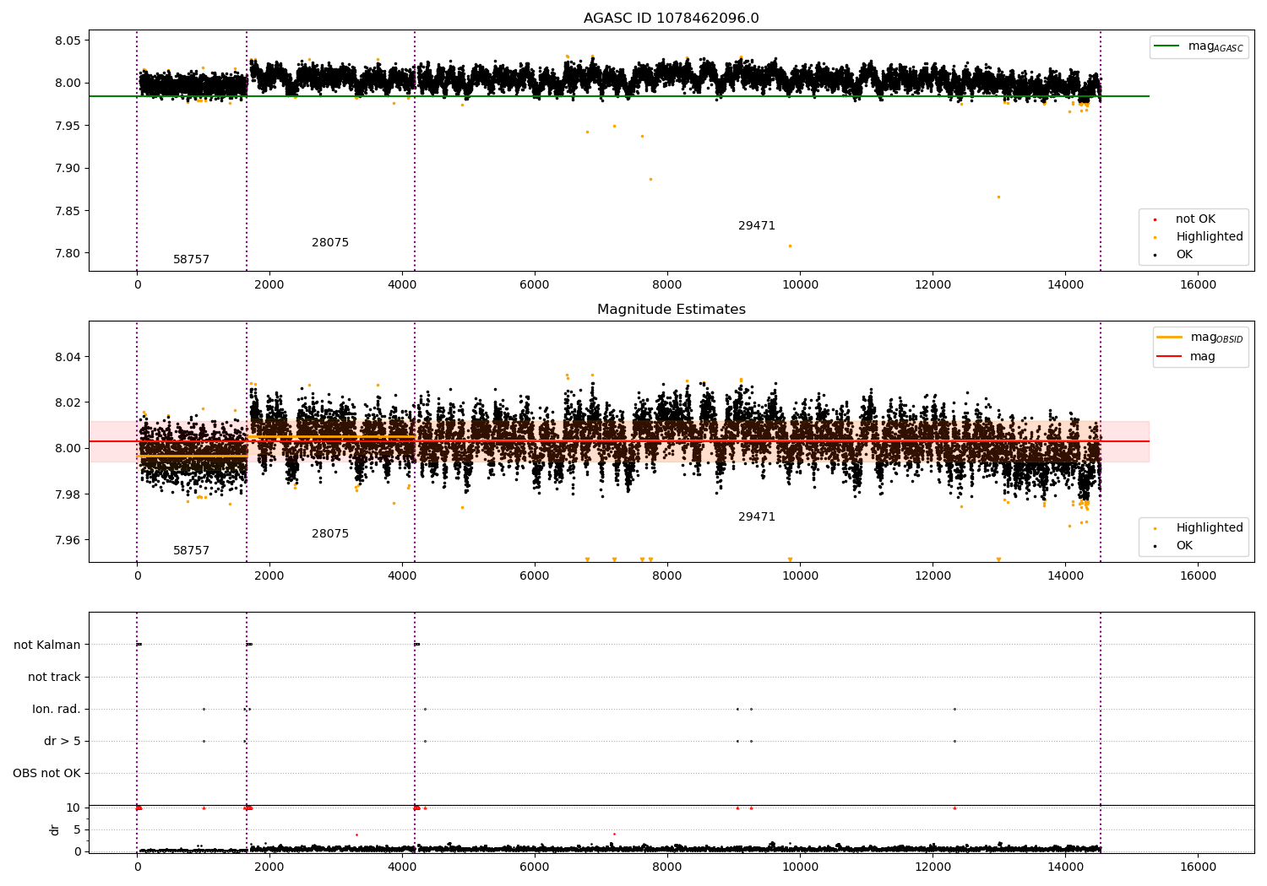This screenshot has height=886, width=1267.
Task: Click the 'not Kalman' row label
Action: coord(47,646)
